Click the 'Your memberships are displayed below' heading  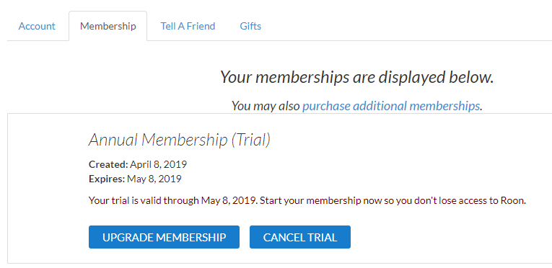tap(356, 77)
